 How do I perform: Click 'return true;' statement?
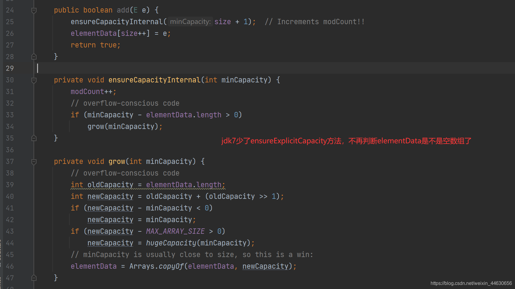95,45
